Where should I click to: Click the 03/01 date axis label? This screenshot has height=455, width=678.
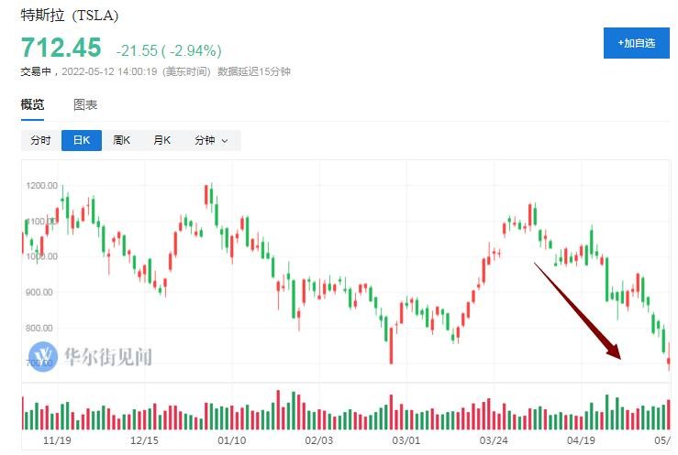406,440
